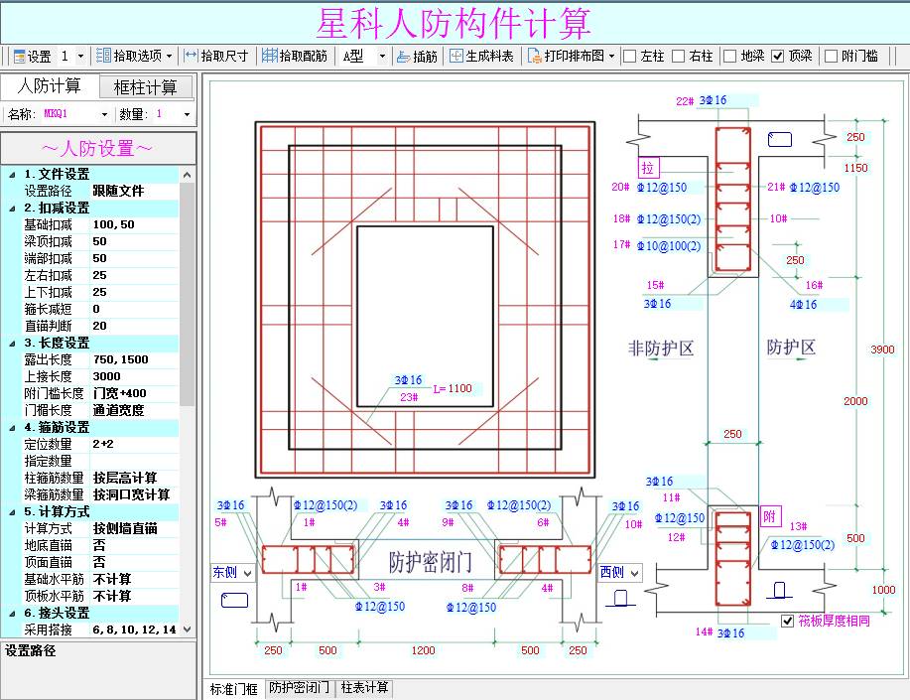Image resolution: width=910 pixels, height=700 pixels.
Task: Click the 16# 4Φ16 rebar value
Action: pyautogui.click(x=803, y=305)
